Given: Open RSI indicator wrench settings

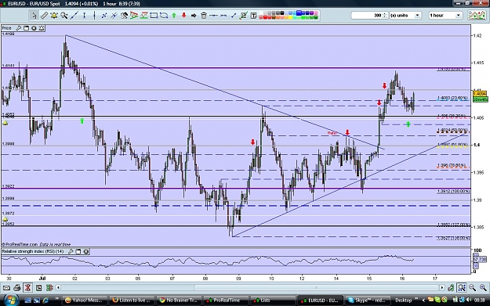Looking at the screenshot, I should 71,251.
